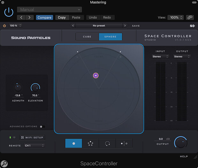Viewport: 198px width, 168px height.
Task: Click the link chain icon
Action: [190, 18]
